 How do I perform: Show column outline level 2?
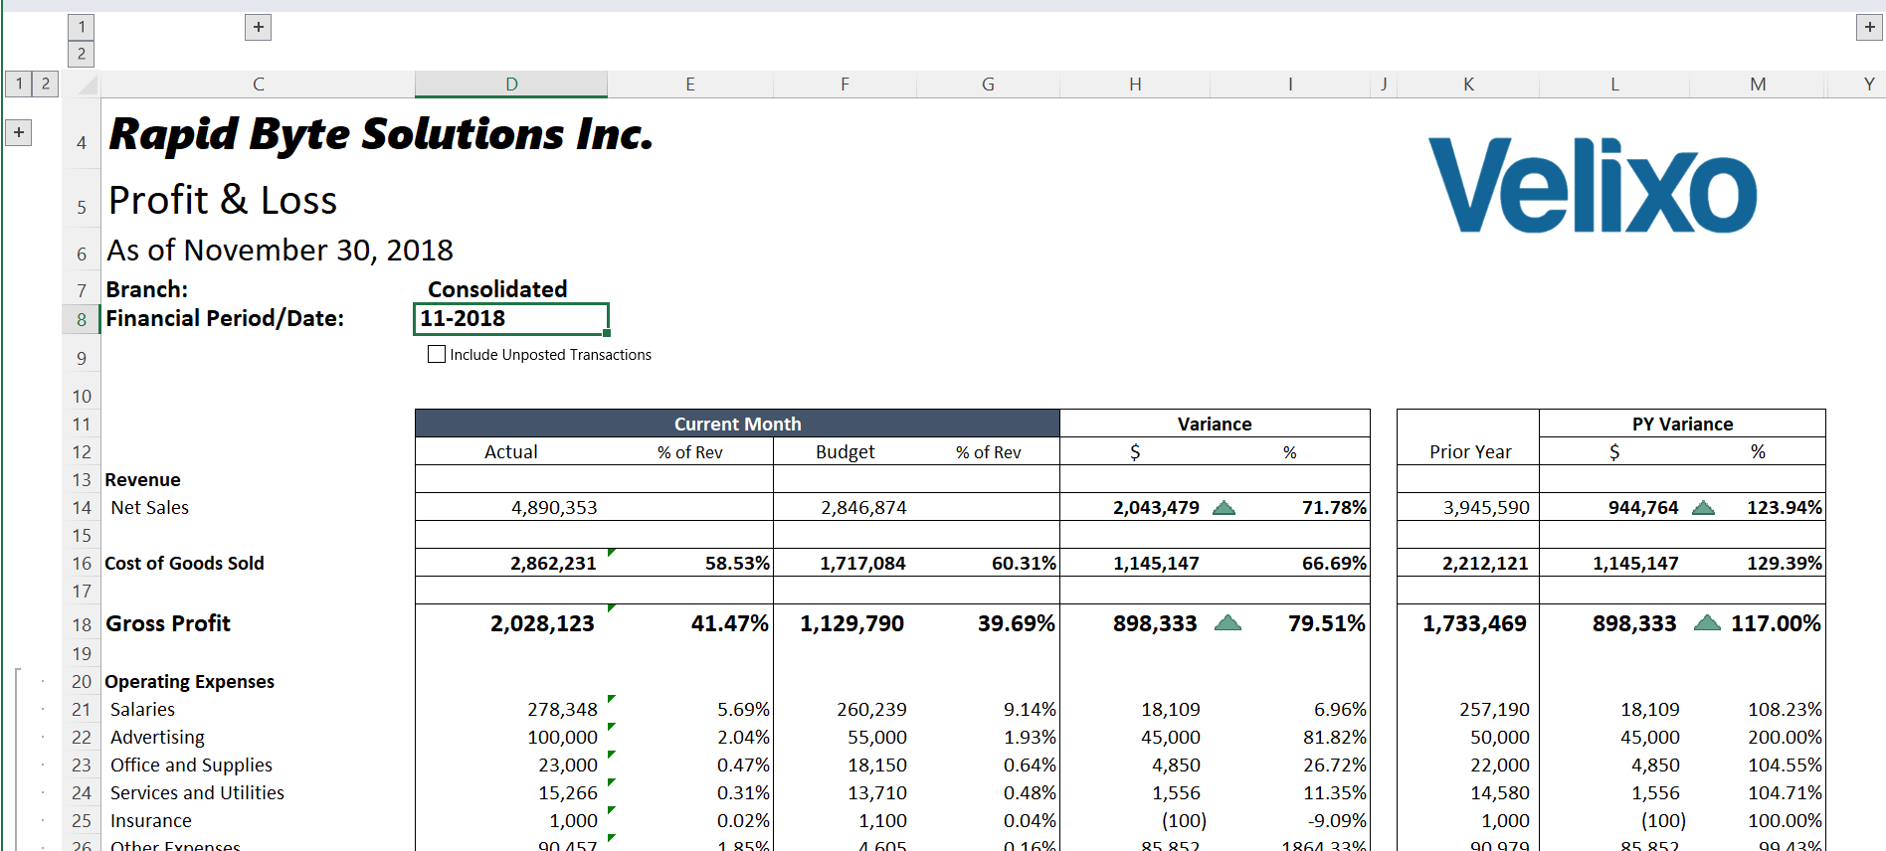(82, 54)
